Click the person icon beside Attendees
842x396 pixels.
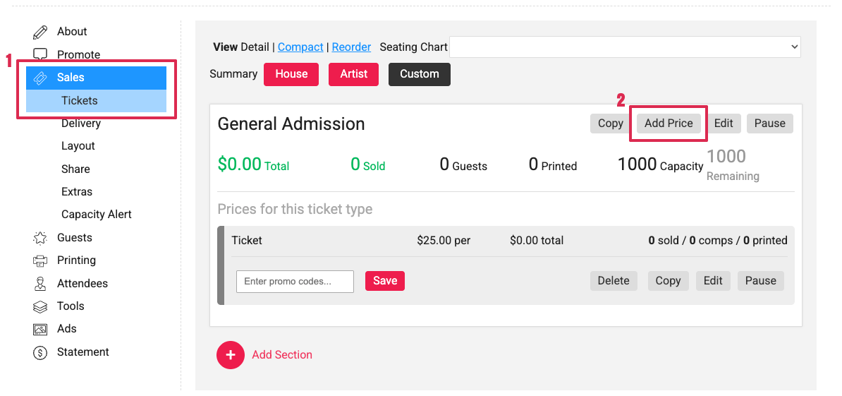coord(40,284)
